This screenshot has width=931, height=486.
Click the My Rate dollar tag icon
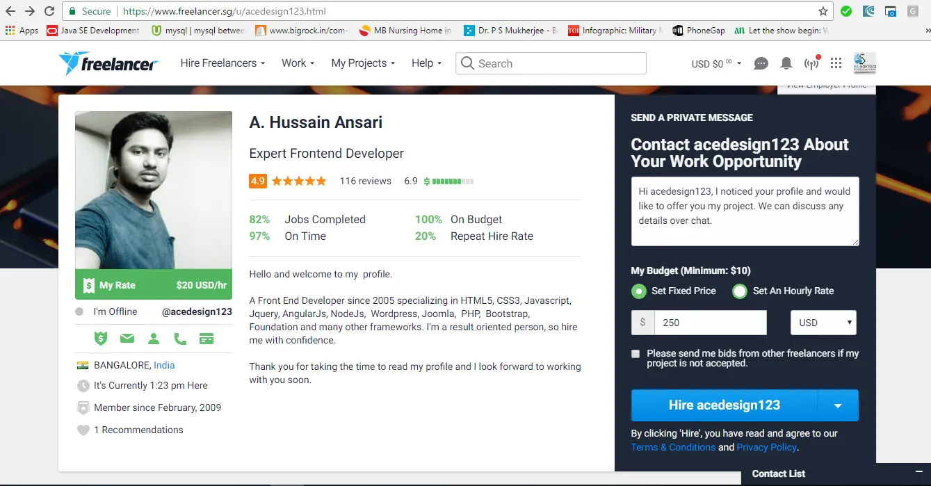[x=88, y=285]
